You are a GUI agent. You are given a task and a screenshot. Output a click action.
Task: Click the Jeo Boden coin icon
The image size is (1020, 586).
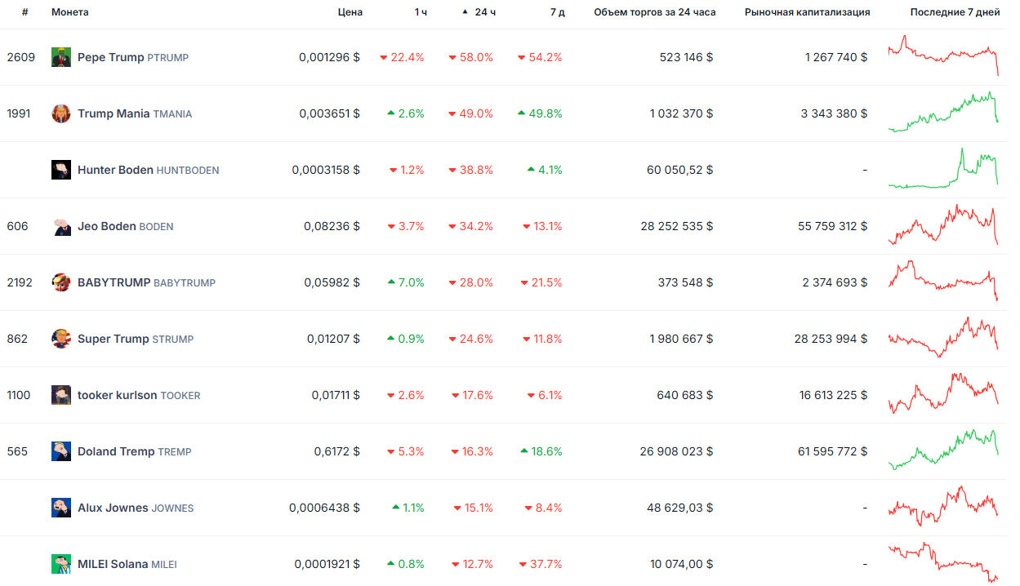[x=61, y=226]
